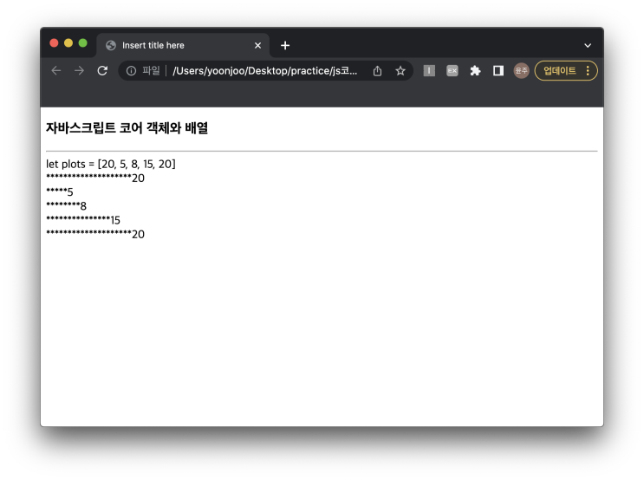
Task: Open the 윤주 profile avatar
Action: click(x=521, y=71)
